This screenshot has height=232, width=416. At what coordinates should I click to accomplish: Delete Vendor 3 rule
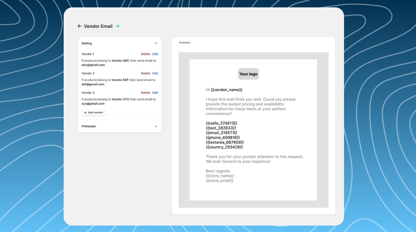pyautogui.click(x=146, y=93)
